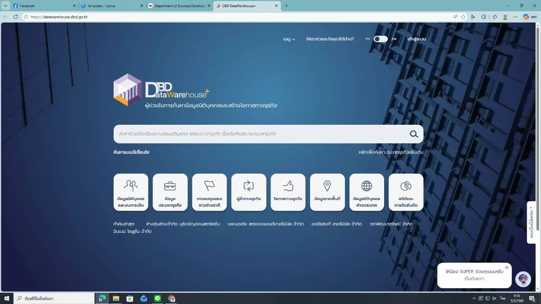Expand the เมนู dropdown

(x=289, y=39)
